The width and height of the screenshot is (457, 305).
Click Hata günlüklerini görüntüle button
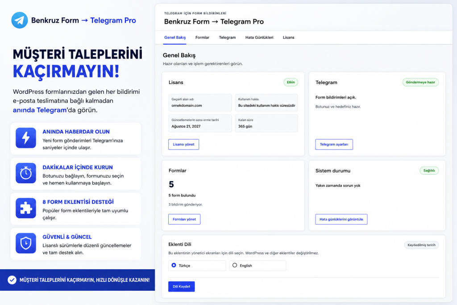[341, 219]
